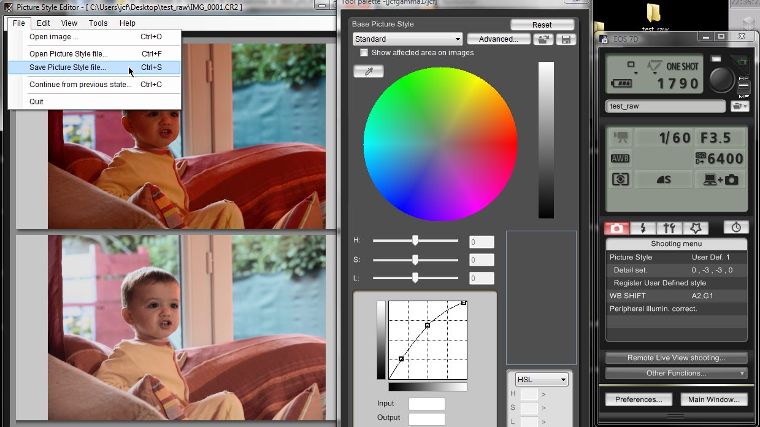
Task: Choose Continue from previous state...
Action: click(94, 85)
